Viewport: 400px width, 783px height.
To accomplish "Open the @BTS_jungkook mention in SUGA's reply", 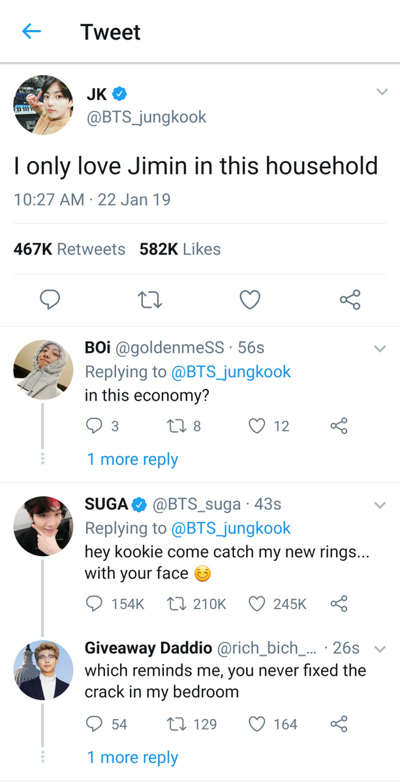I will 231,528.
